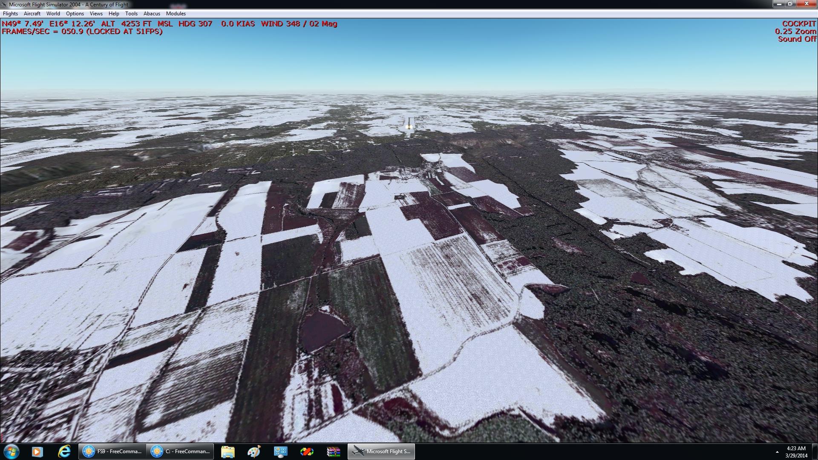Open WinRAR from the taskbar
The image size is (818, 460).
(x=333, y=451)
